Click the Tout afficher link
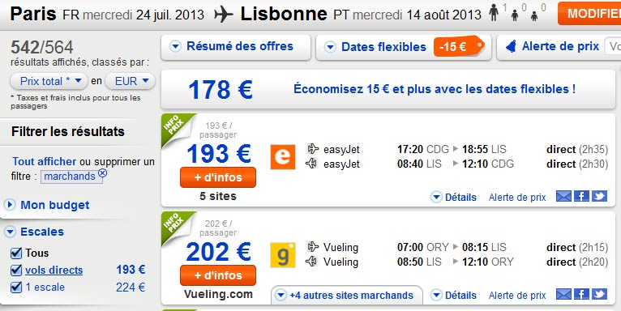 pyautogui.click(x=44, y=161)
